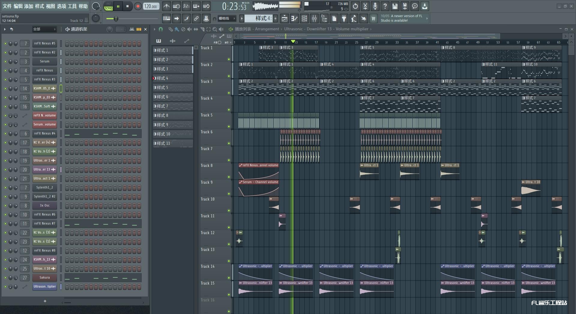The image size is (576, 314).
Task: Toggle graph editor in channel rack
Action: pos(132,29)
